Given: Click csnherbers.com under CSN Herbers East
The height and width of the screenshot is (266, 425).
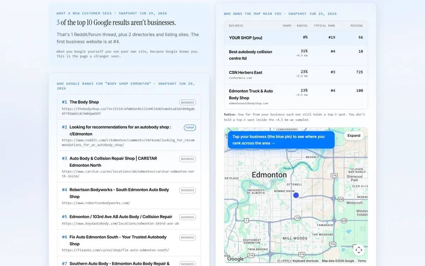Looking at the screenshot, I should tap(240, 78).
